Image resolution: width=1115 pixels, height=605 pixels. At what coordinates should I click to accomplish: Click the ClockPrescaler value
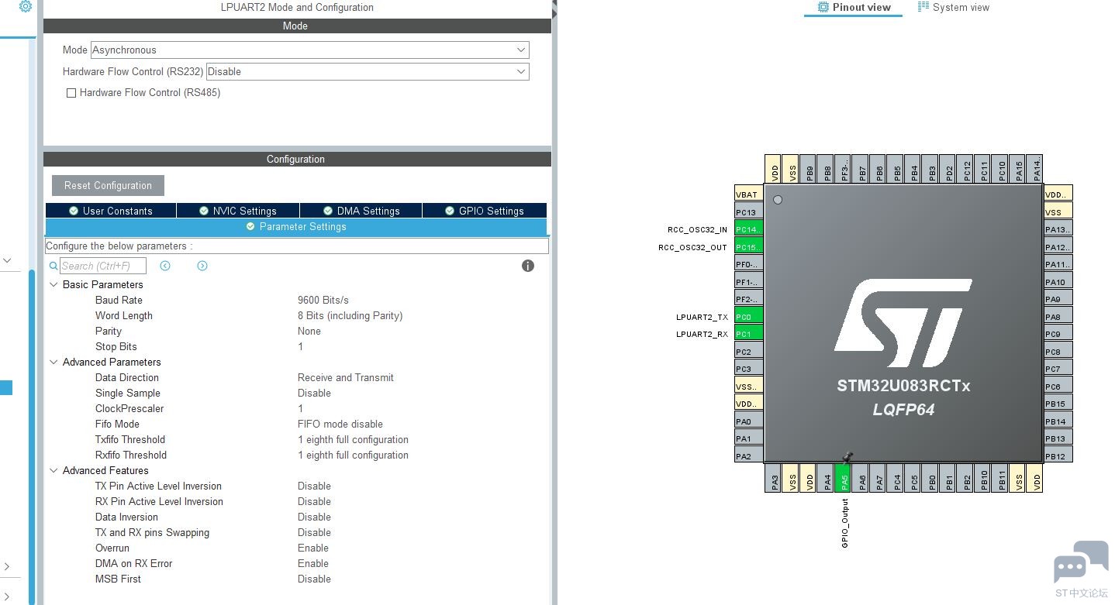pos(301,408)
